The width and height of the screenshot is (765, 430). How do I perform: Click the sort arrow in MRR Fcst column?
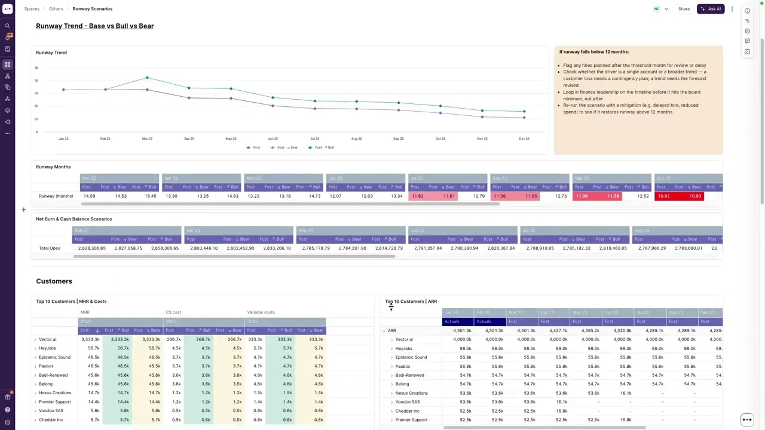97,330
